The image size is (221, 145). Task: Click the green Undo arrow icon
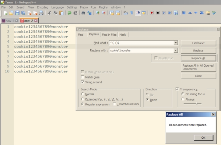pos(69,13)
